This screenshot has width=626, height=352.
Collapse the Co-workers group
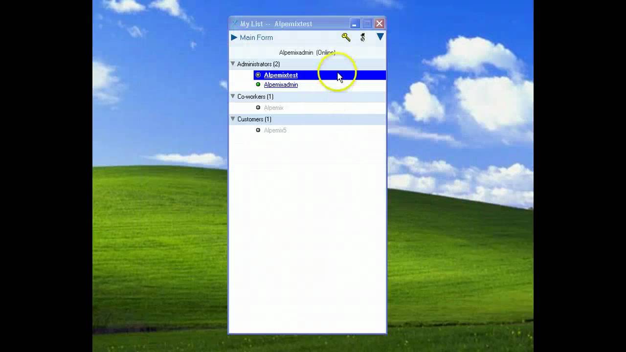(233, 96)
